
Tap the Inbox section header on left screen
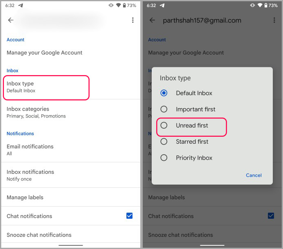click(x=12, y=71)
